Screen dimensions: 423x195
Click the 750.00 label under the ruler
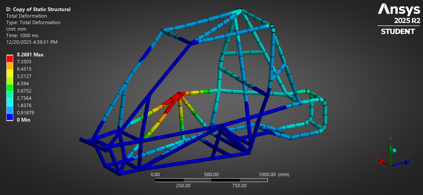coord(239,186)
